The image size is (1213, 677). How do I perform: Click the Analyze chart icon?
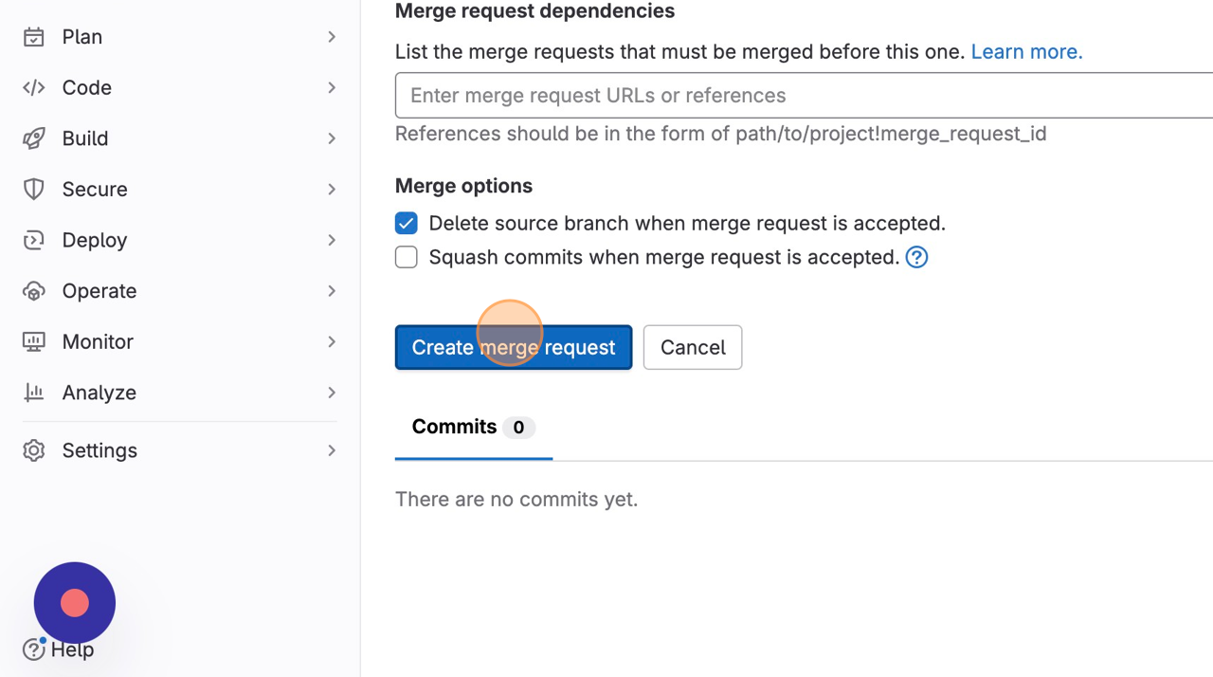pos(34,393)
